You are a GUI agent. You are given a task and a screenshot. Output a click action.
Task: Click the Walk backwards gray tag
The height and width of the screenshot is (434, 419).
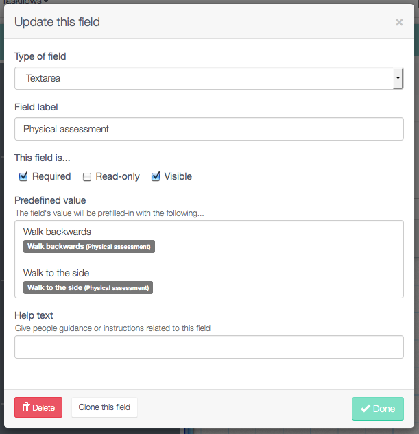click(89, 246)
